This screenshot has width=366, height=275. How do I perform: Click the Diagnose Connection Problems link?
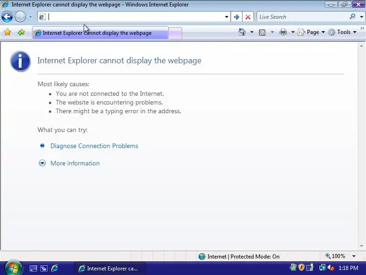[94, 146]
